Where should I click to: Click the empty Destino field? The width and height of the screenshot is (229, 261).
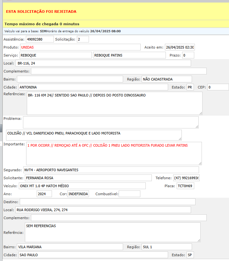(x=107, y=202)
